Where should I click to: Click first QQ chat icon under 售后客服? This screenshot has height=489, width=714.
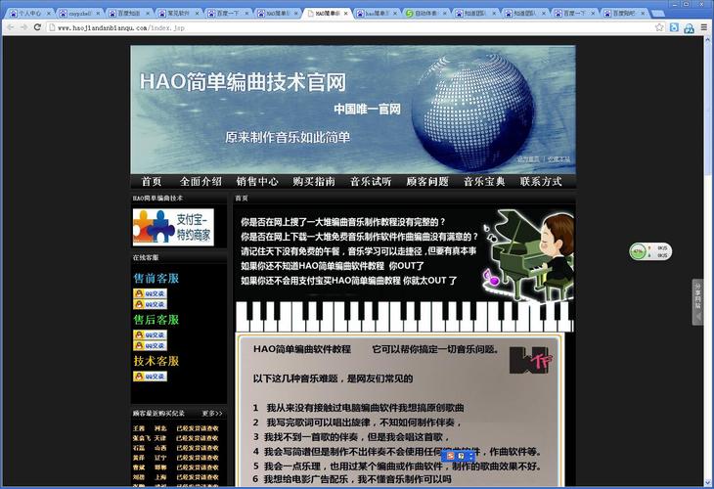tap(150, 334)
